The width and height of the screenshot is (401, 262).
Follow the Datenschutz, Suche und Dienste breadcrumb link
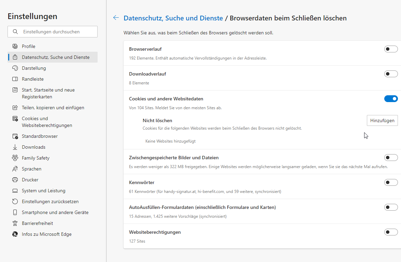pos(173,18)
